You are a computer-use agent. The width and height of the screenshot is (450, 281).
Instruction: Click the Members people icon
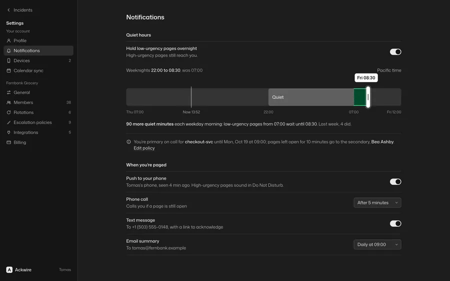pyautogui.click(x=8, y=102)
